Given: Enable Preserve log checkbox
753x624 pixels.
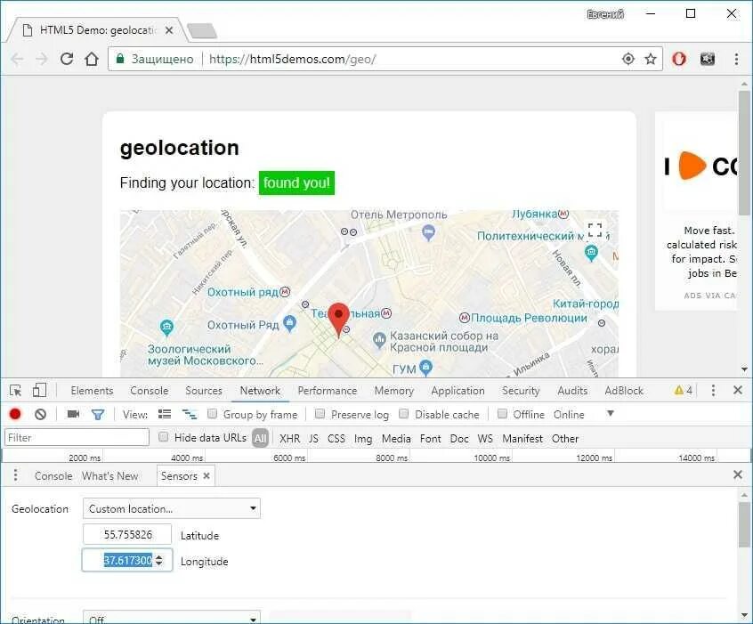Looking at the screenshot, I should pyautogui.click(x=320, y=414).
